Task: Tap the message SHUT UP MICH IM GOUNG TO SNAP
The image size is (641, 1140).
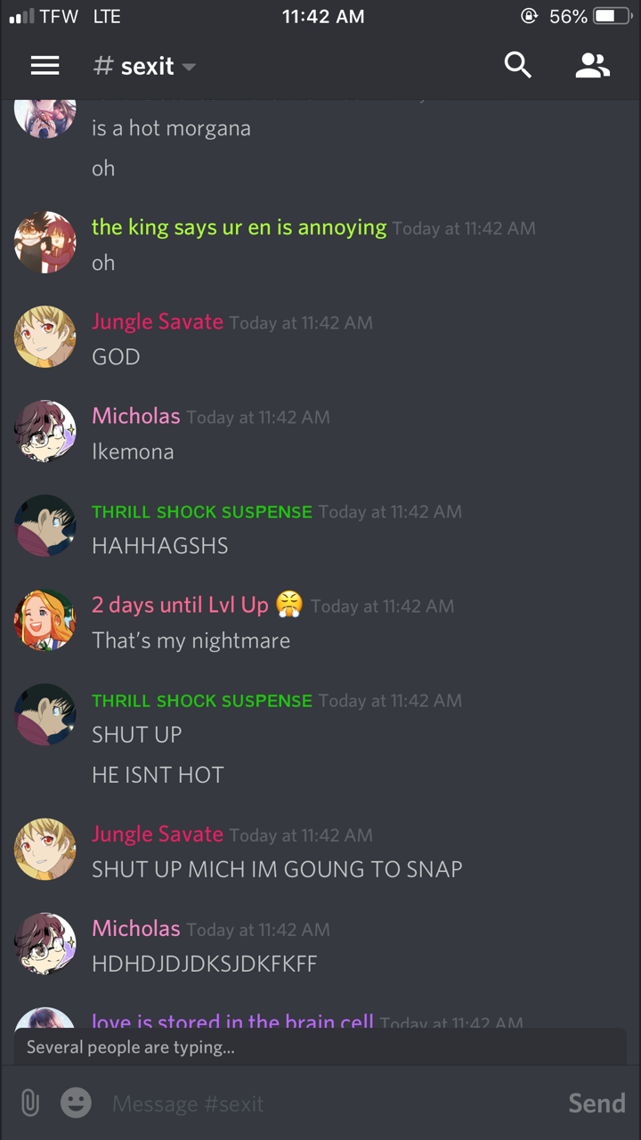Action: [x=277, y=869]
